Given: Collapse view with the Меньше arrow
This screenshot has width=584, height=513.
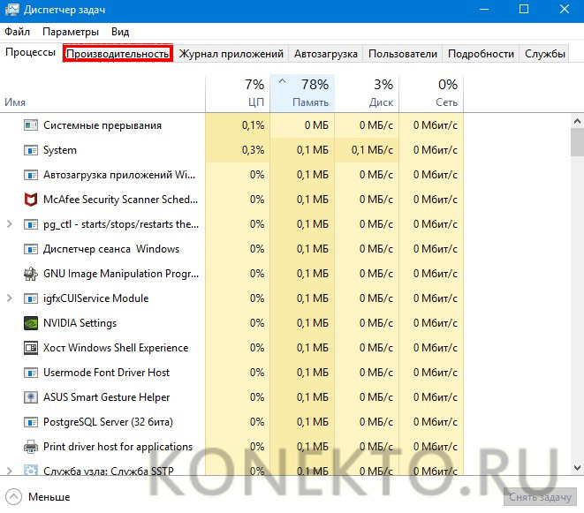Looking at the screenshot, I should 14,497.
